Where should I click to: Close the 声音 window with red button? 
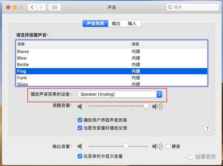(8, 7)
